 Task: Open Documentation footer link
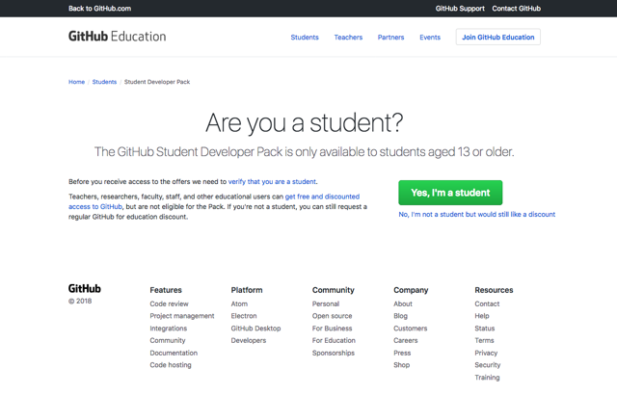tap(174, 353)
